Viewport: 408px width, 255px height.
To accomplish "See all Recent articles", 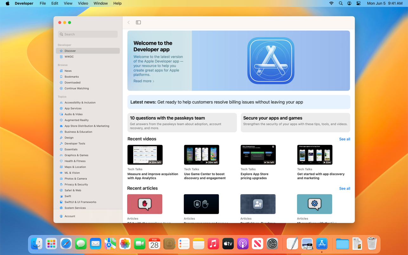I will [x=345, y=189].
